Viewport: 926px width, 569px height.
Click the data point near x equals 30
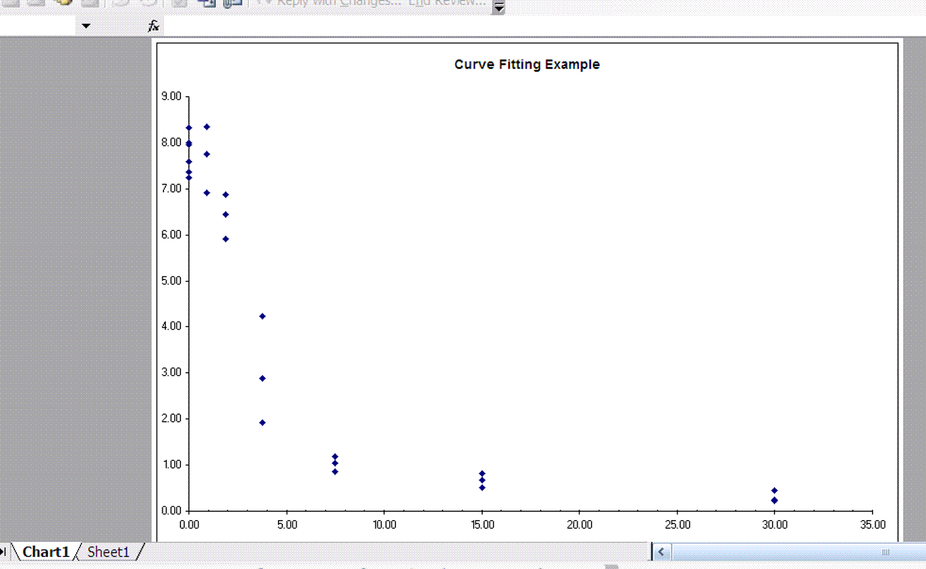pos(774,490)
